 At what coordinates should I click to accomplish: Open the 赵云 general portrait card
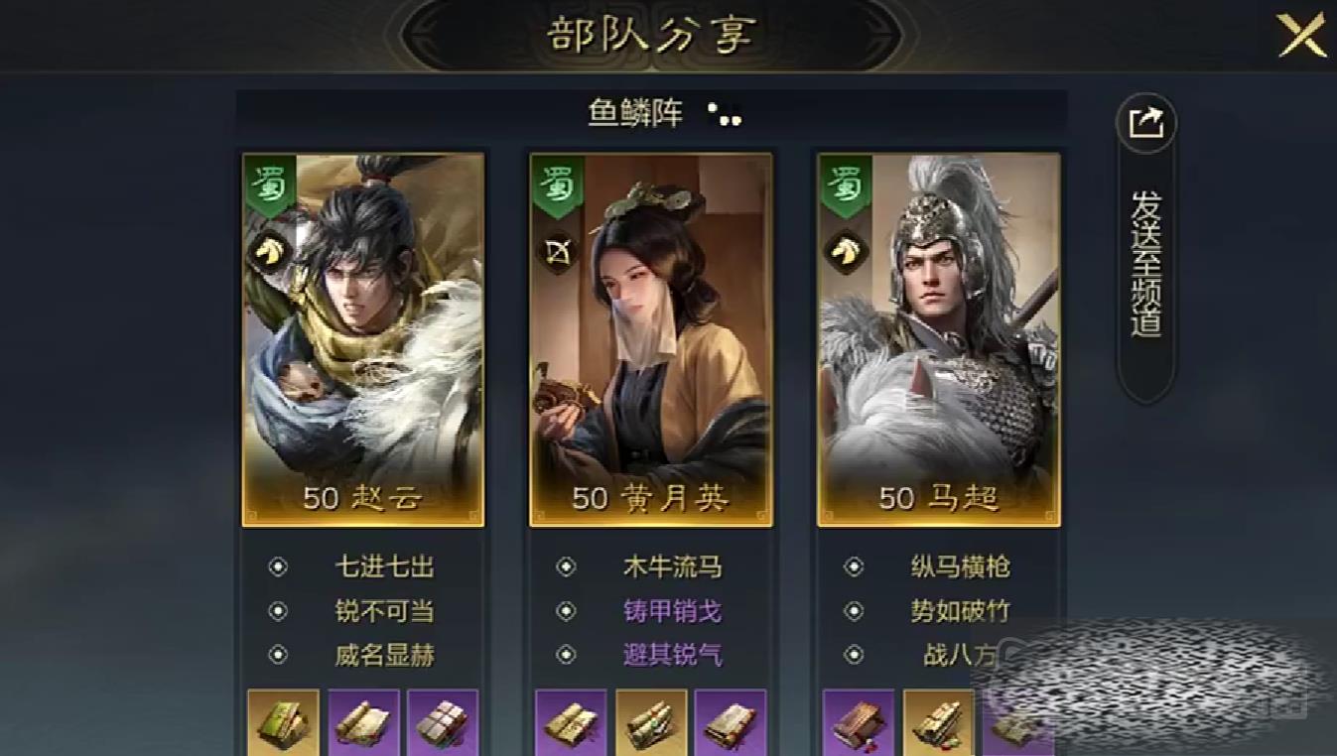click(363, 339)
